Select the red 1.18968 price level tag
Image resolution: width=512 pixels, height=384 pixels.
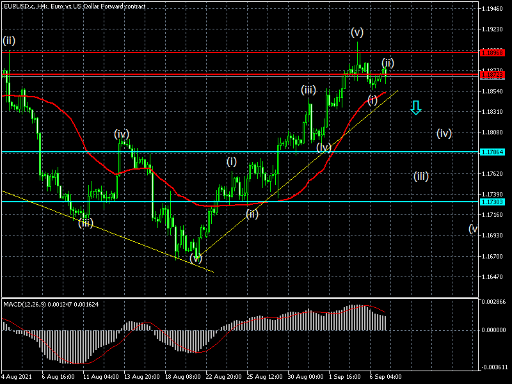coord(492,52)
